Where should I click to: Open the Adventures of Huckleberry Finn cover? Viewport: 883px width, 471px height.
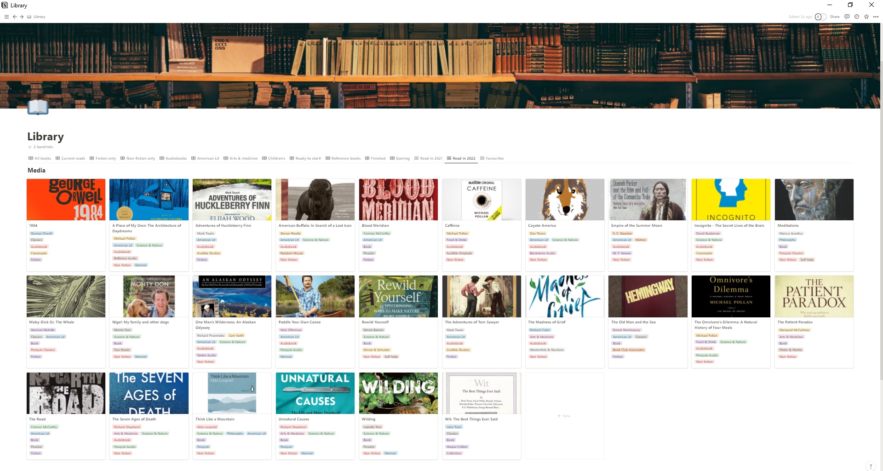232,200
